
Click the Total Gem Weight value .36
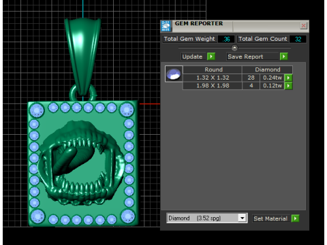[226, 39]
